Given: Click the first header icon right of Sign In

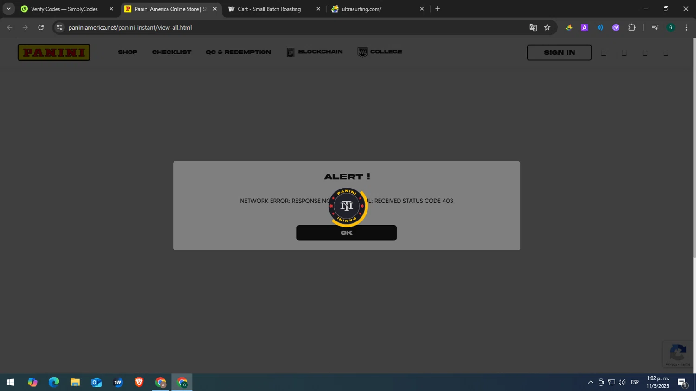Looking at the screenshot, I should tap(604, 53).
